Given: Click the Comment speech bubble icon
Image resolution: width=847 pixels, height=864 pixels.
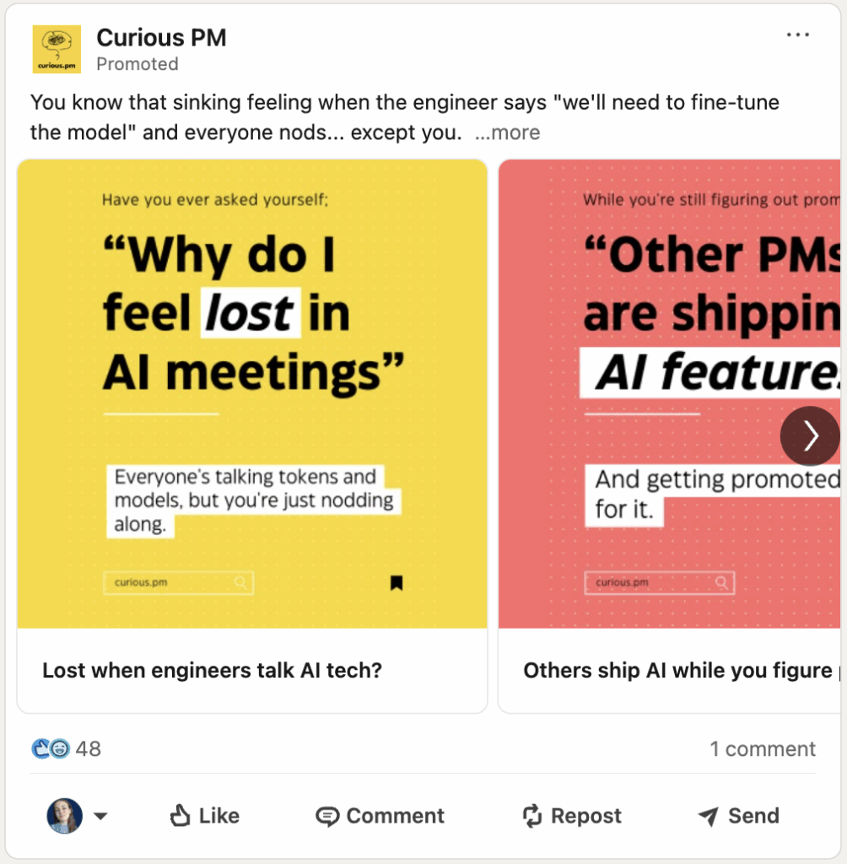Looking at the screenshot, I should pos(327,816).
